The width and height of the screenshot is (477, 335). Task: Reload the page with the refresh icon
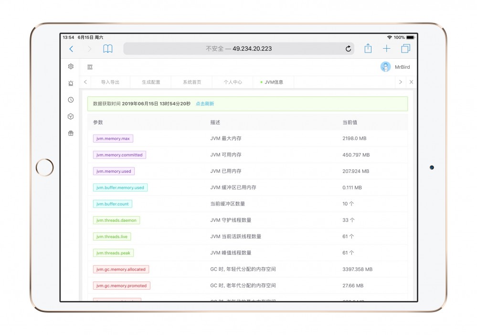tap(348, 49)
